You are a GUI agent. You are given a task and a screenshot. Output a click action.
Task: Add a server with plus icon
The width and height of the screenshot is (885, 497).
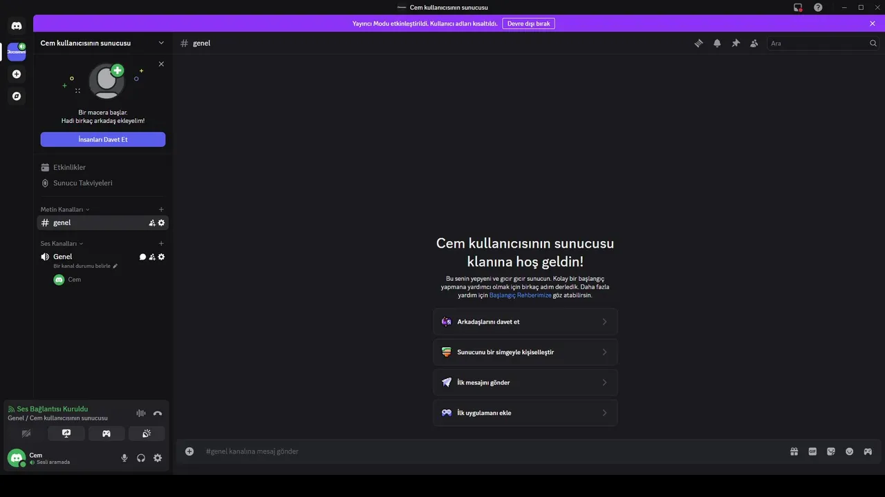[x=17, y=74]
